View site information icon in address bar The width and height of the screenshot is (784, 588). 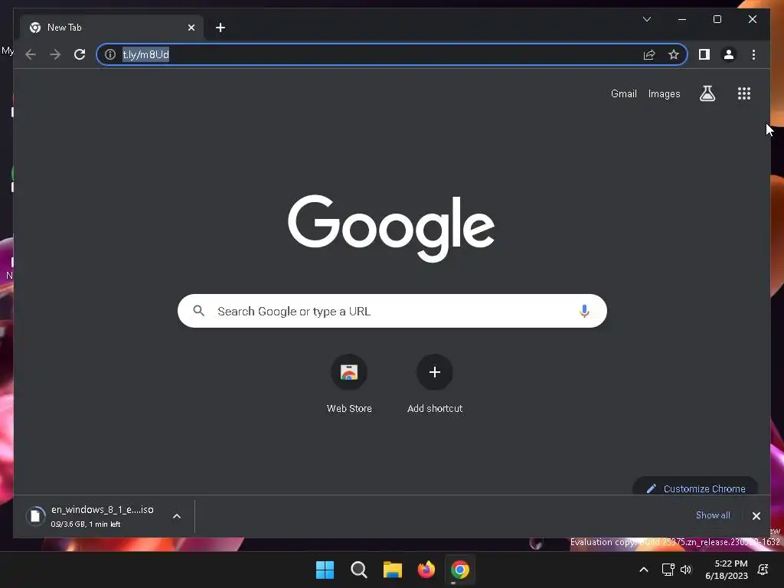[x=110, y=54]
